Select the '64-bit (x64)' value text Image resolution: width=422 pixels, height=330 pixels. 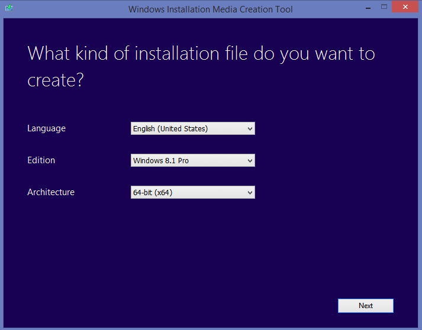[153, 192]
